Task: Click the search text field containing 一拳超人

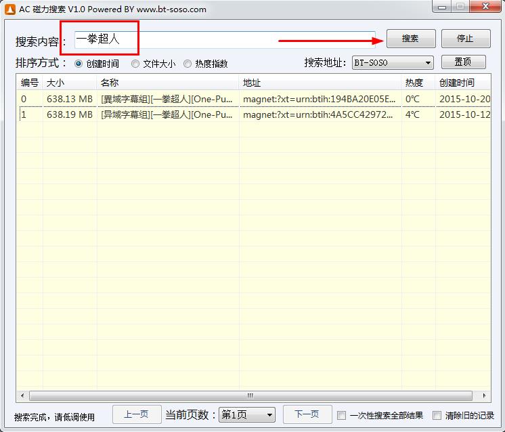Action: pos(223,39)
